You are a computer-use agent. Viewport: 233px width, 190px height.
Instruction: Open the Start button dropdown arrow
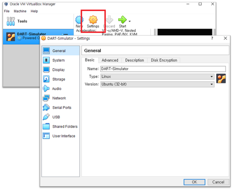(x=130, y=22)
